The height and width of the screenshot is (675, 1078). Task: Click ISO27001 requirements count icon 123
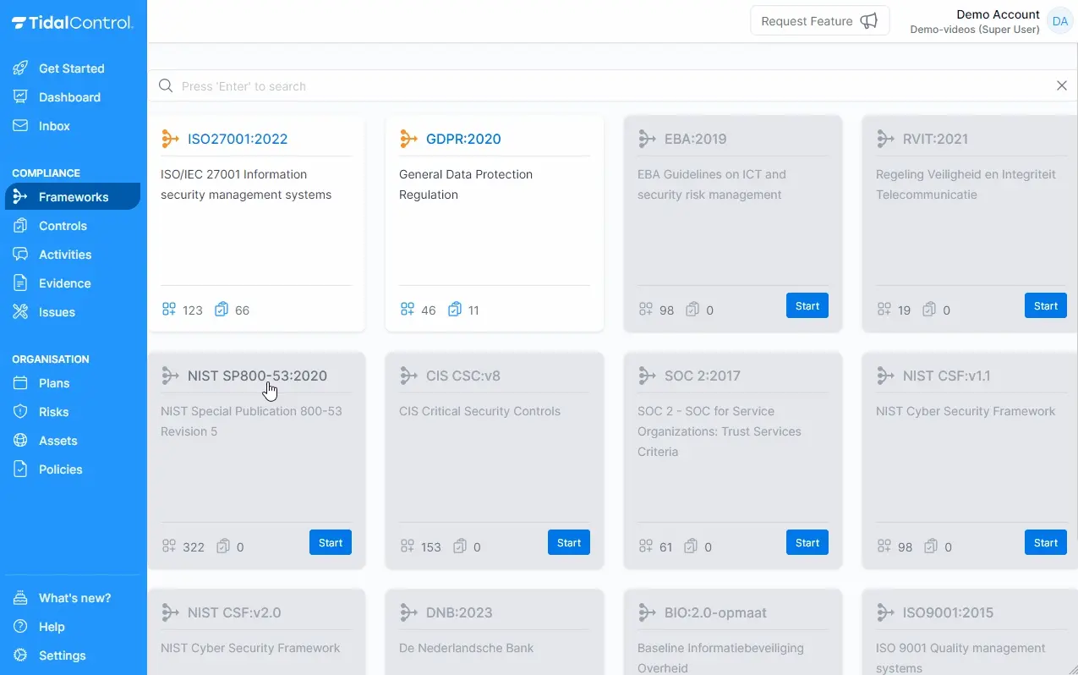168,310
